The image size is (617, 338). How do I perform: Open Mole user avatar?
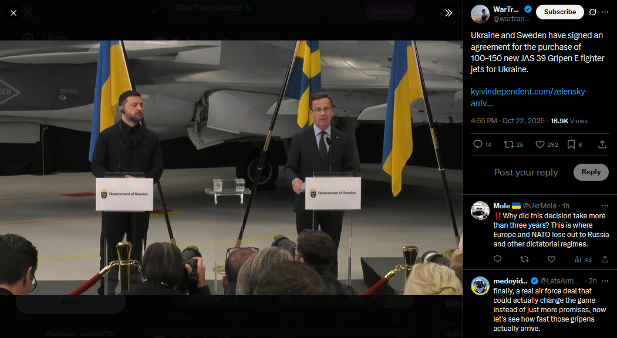pos(480,211)
